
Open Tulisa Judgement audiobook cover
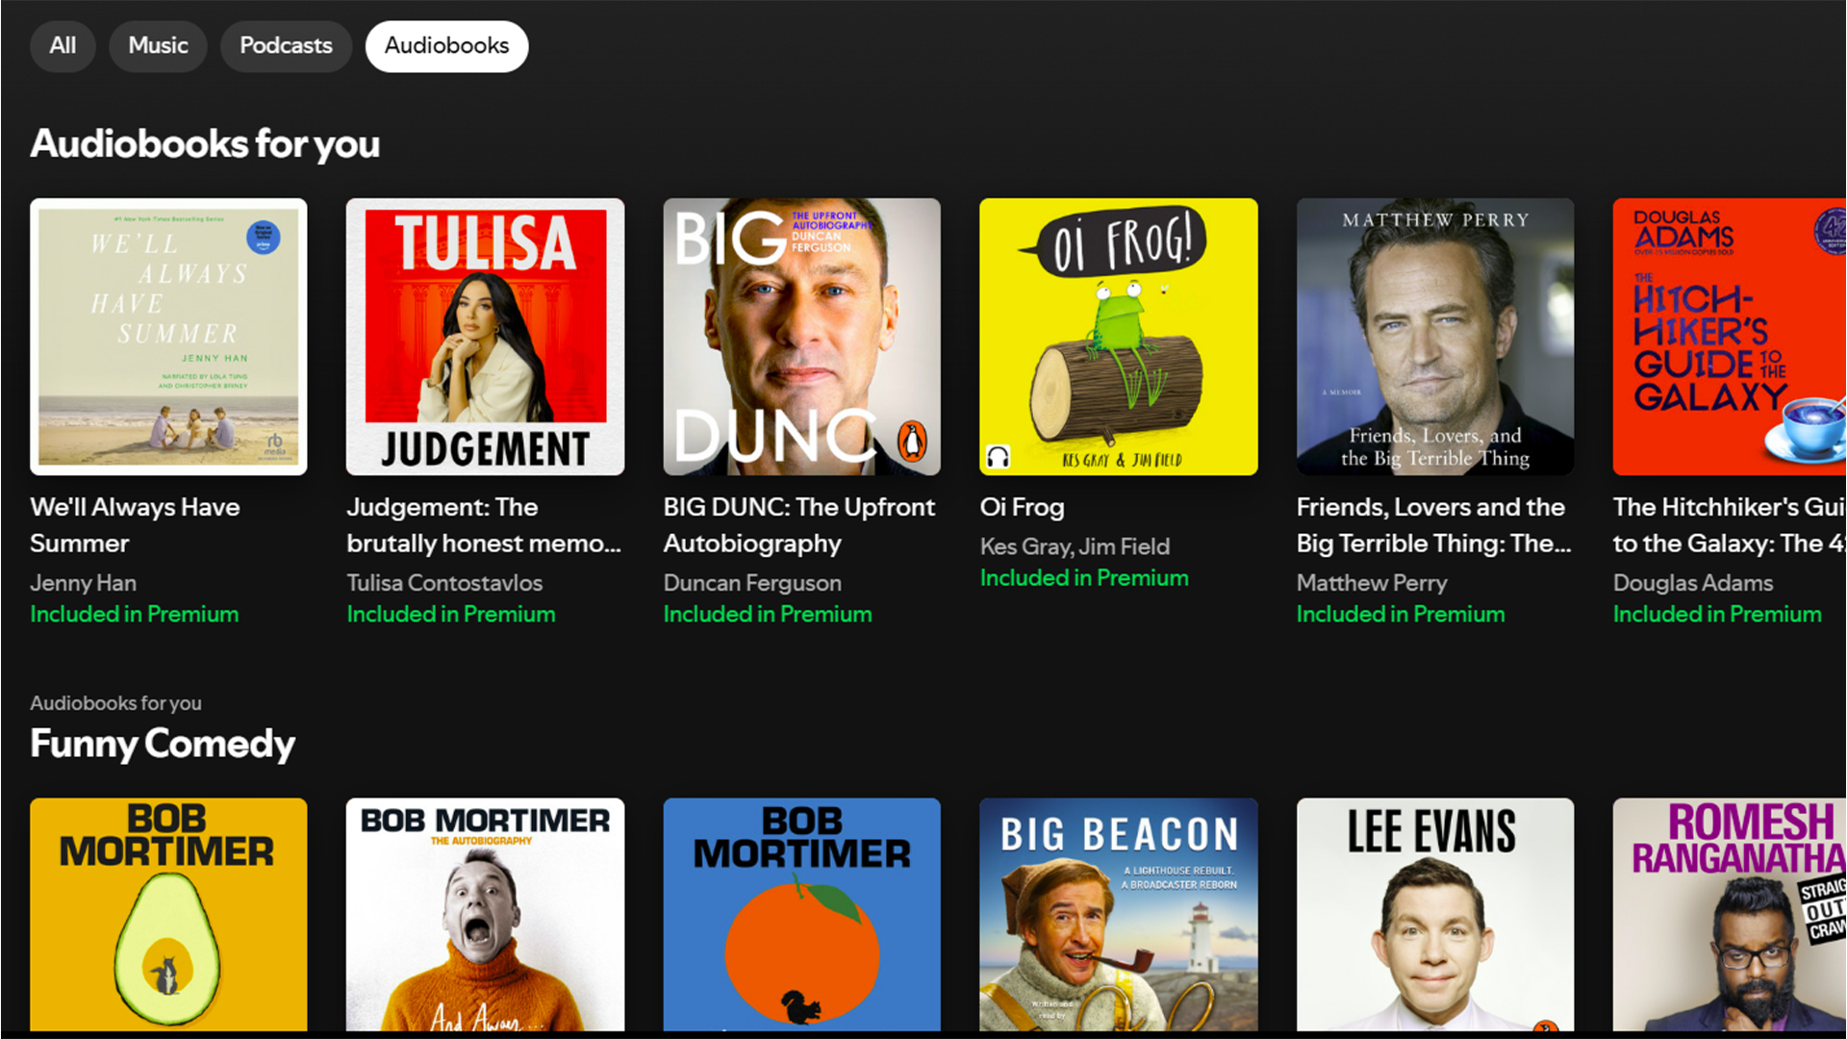pos(485,337)
